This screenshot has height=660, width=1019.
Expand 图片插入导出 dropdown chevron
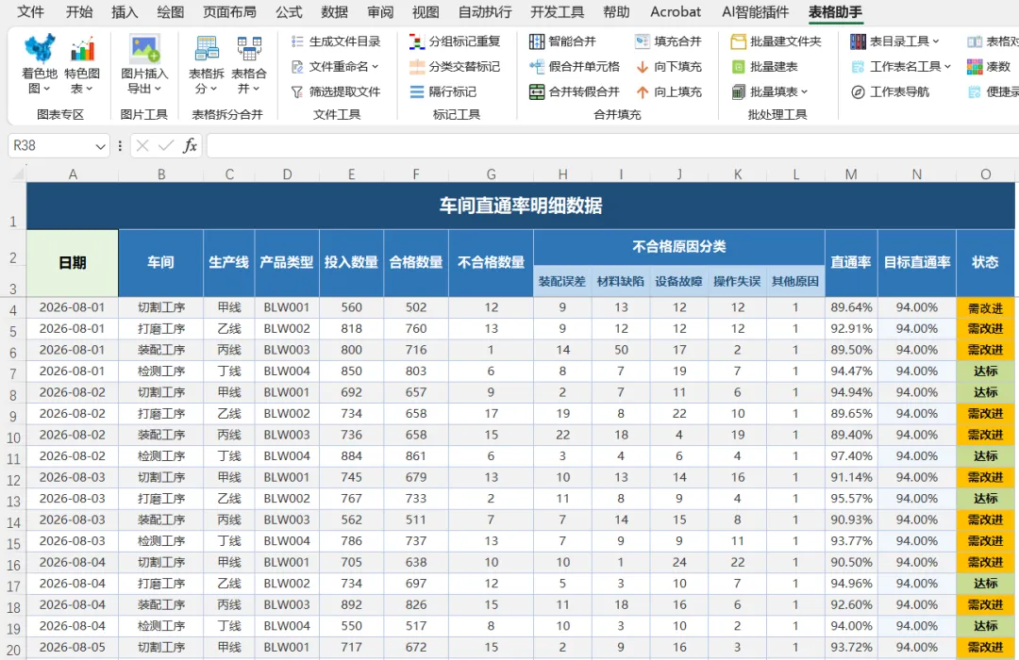[x=158, y=89]
